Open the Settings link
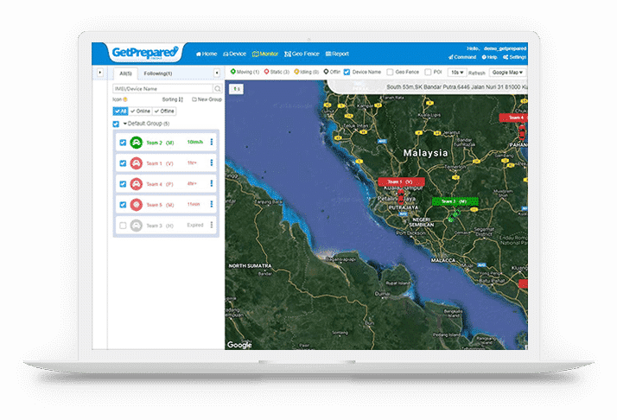Image resolution: width=617 pixels, height=420 pixels. click(x=514, y=57)
